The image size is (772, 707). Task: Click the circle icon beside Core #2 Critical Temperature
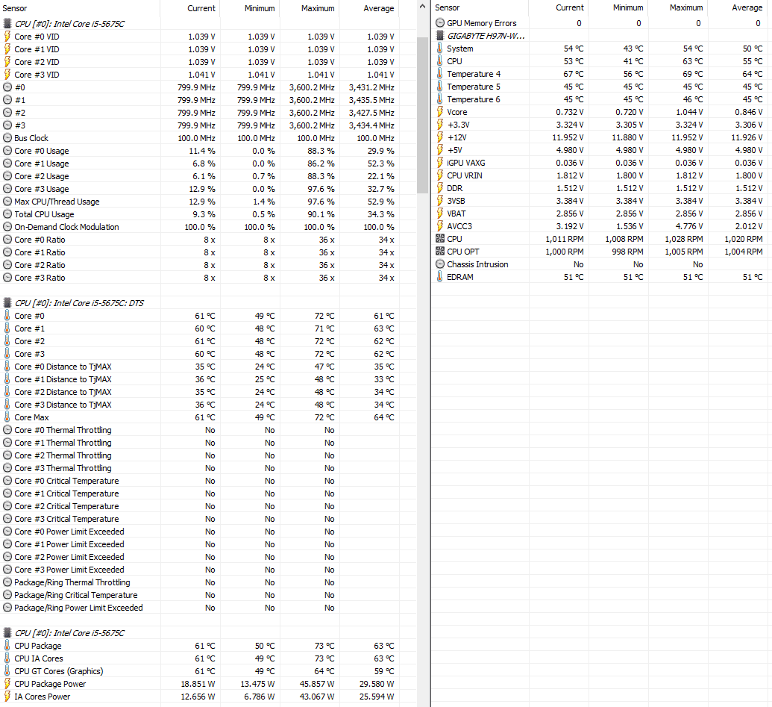coord(7,506)
